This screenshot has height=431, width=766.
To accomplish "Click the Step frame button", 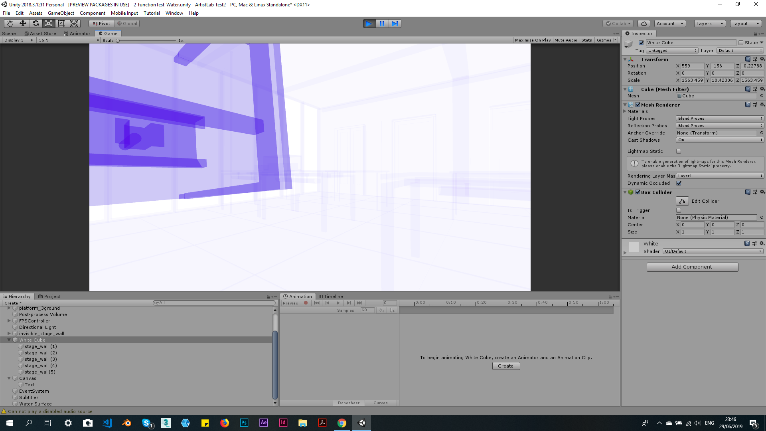I will point(395,24).
